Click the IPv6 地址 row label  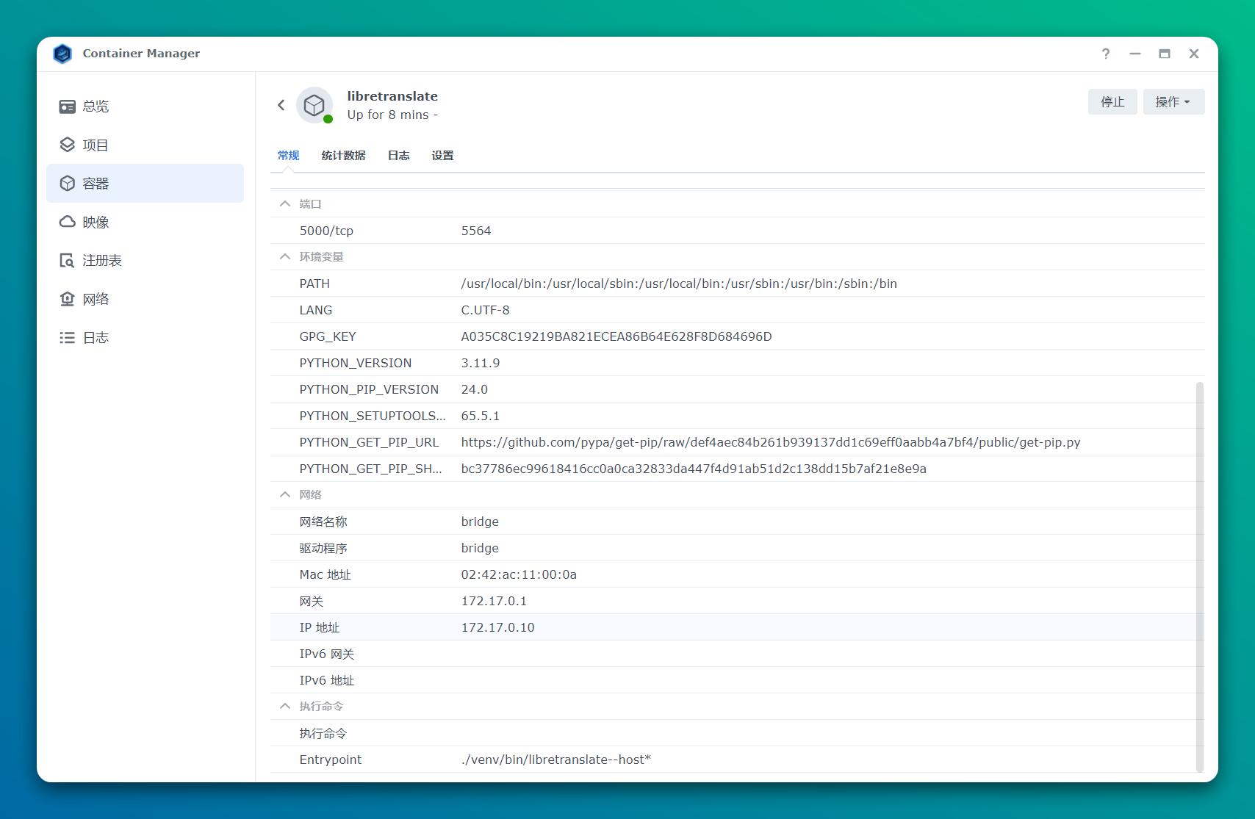click(x=327, y=680)
